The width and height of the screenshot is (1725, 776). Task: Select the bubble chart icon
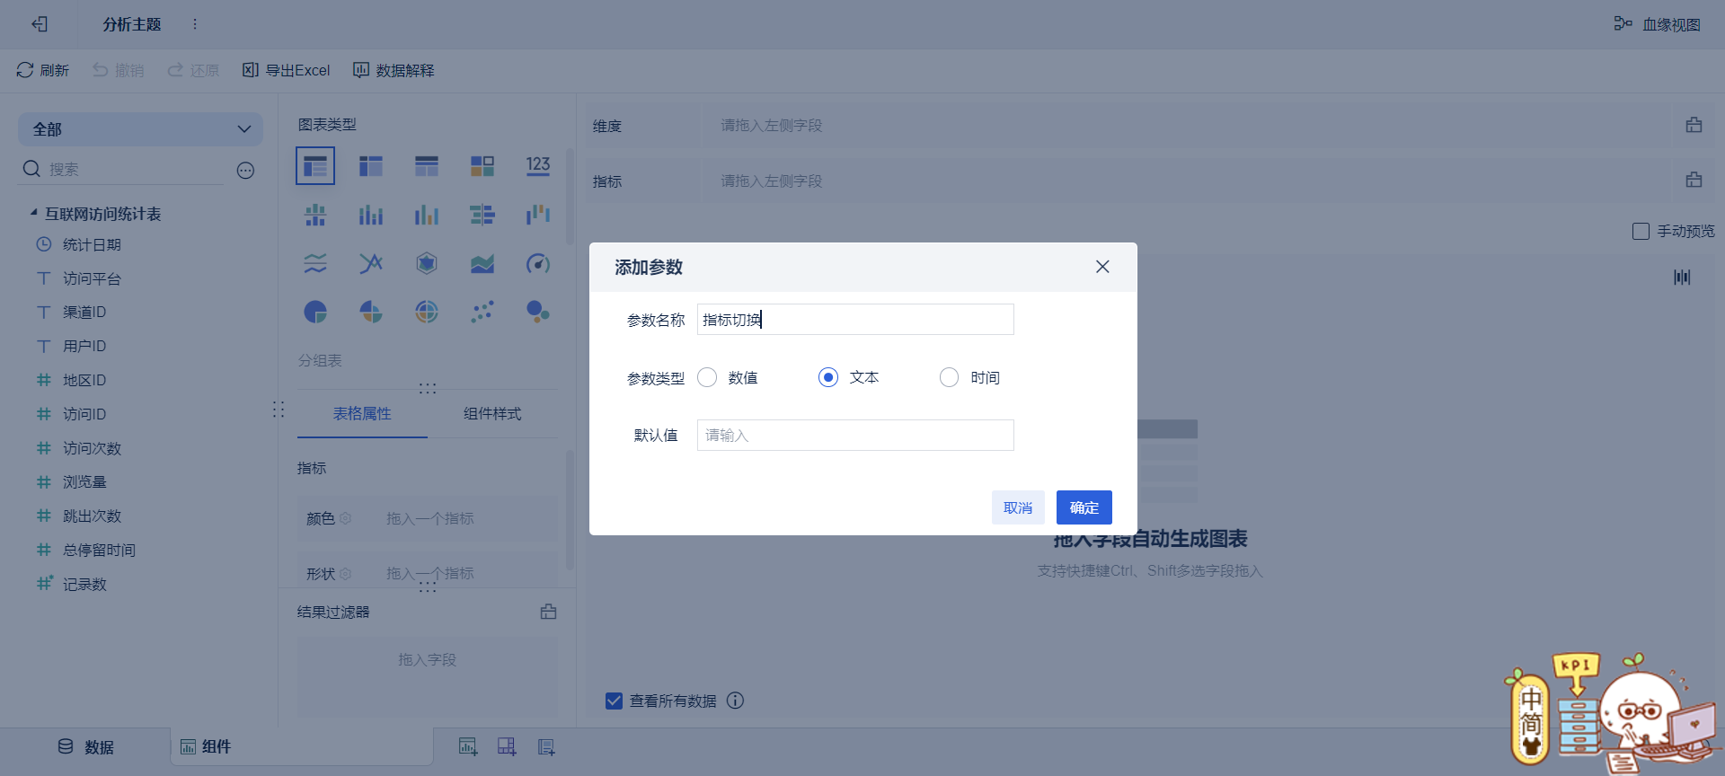pos(538,312)
